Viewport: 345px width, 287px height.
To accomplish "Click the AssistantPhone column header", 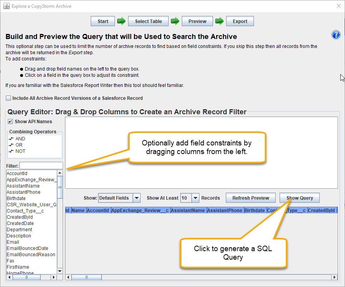I will [x=225, y=210].
